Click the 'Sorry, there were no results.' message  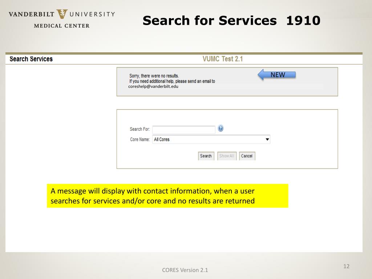[x=154, y=76]
